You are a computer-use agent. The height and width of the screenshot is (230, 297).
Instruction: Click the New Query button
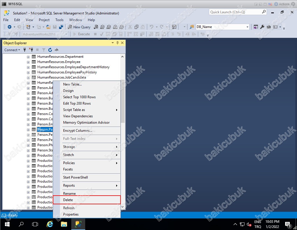pyautogui.click(x=79, y=27)
